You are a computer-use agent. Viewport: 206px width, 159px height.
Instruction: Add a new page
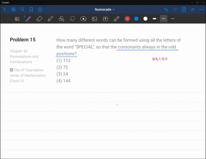(184, 9)
